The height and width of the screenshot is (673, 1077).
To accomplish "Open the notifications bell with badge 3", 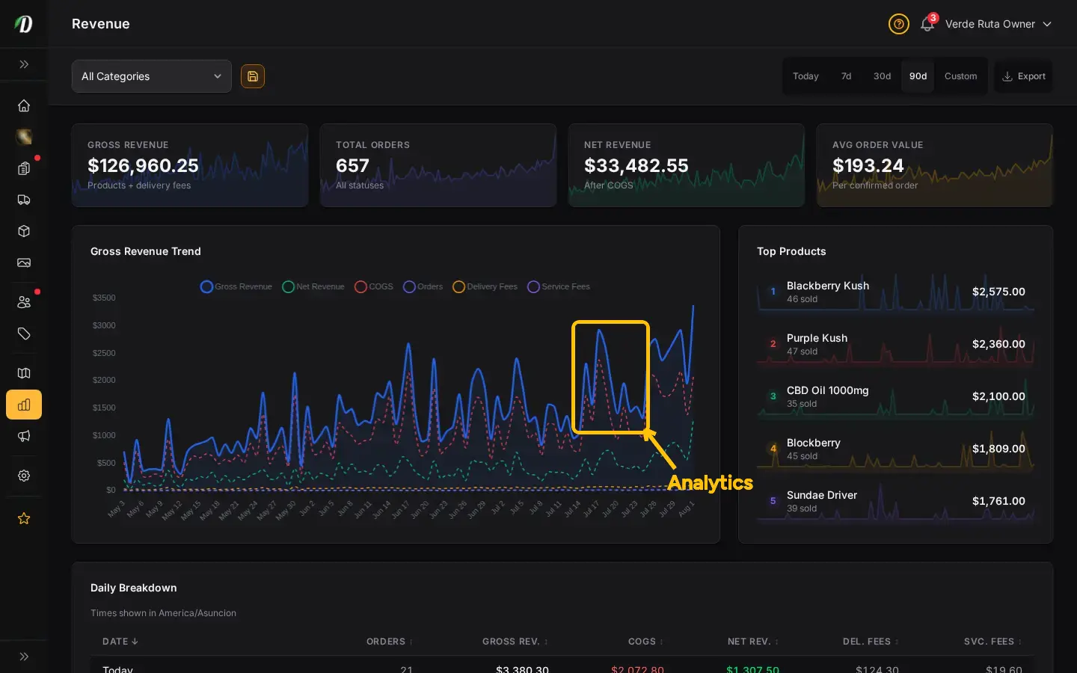I will pos(927,24).
